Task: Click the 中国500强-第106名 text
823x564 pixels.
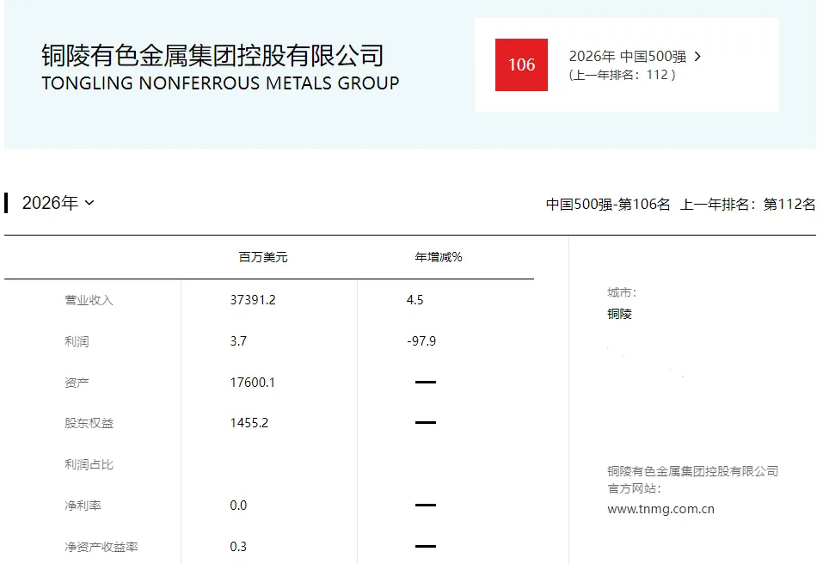Action: [608, 204]
